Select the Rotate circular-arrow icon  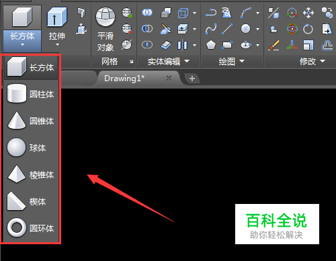[308, 29]
